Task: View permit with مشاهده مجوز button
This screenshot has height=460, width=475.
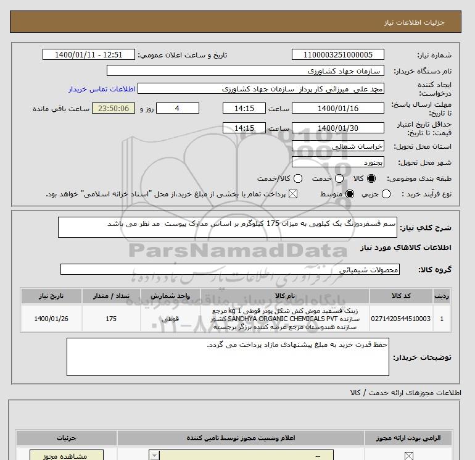Action: pyautogui.click(x=67, y=456)
